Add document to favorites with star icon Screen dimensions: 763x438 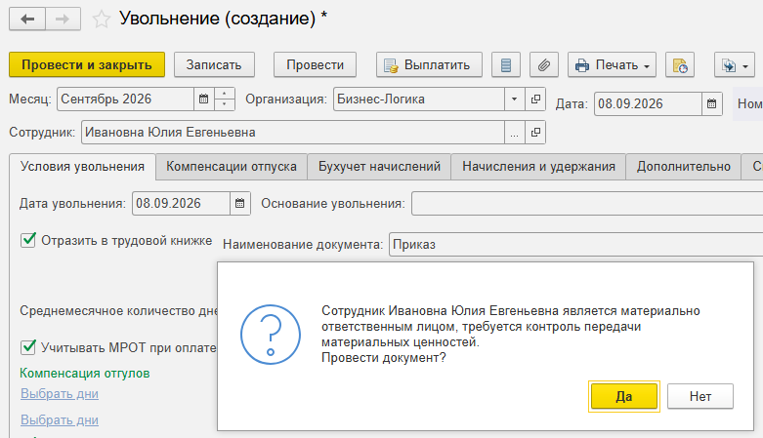point(102,20)
